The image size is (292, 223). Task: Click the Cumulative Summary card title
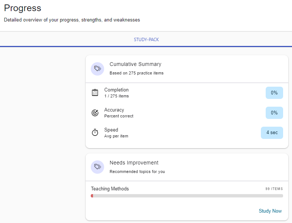(135, 64)
